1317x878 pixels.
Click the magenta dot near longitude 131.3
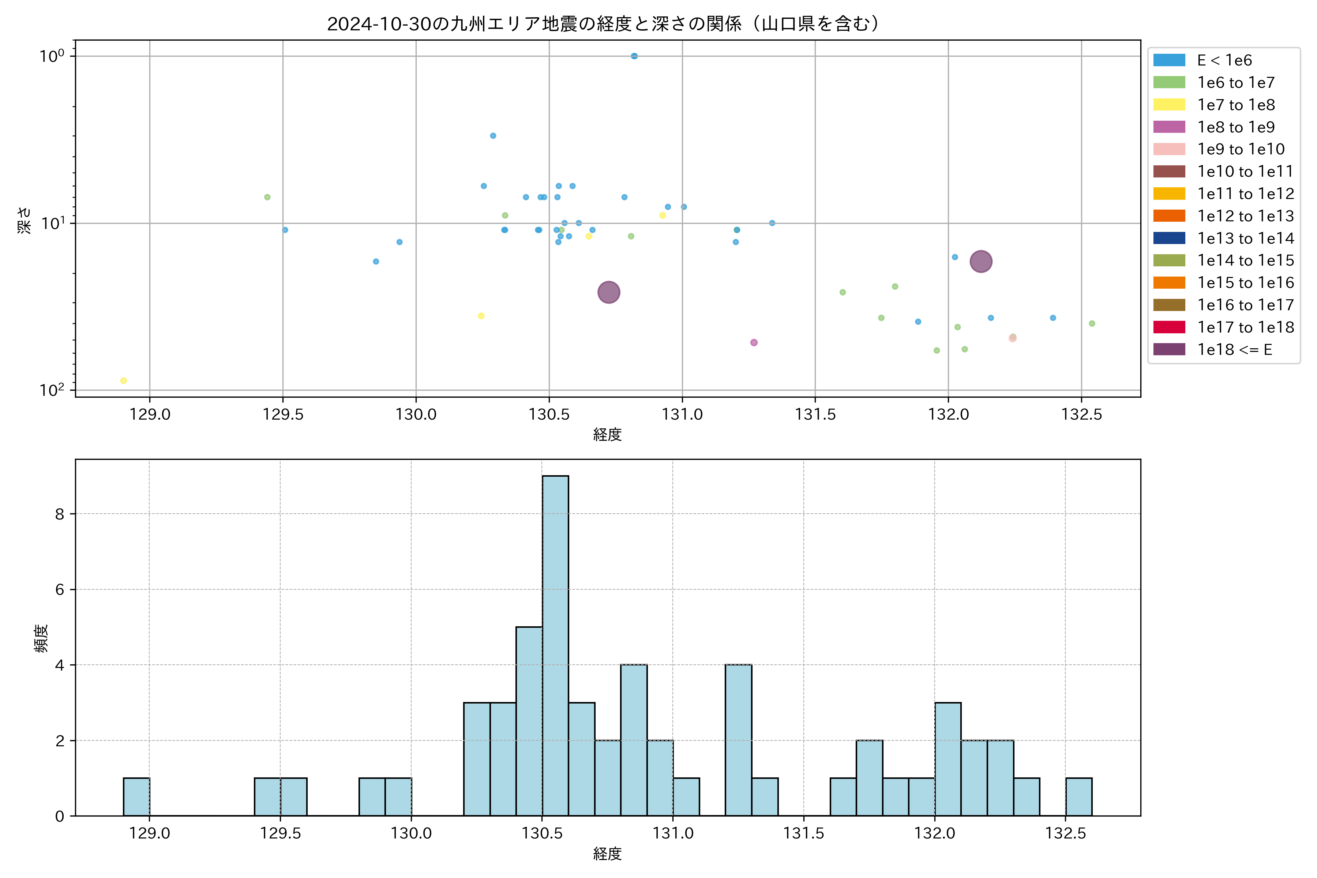point(754,343)
